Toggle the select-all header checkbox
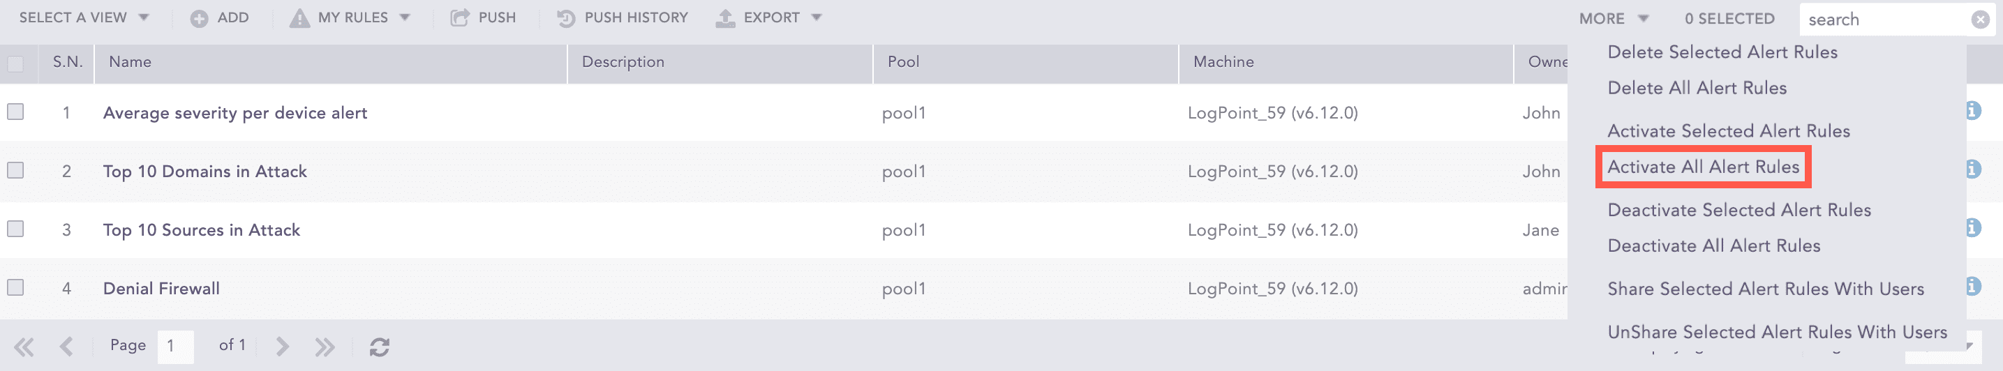The width and height of the screenshot is (2003, 371). click(15, 63)
